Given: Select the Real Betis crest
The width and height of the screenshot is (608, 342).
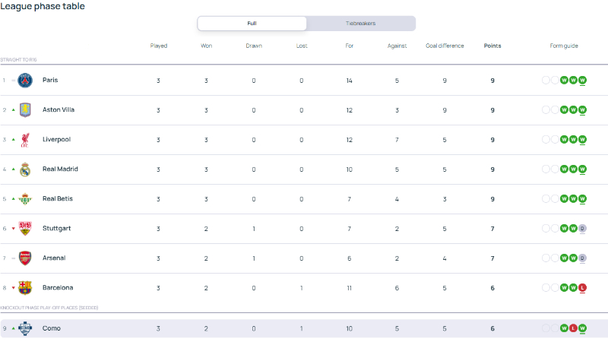Looking at the screenshot, I should click(25, 199).
